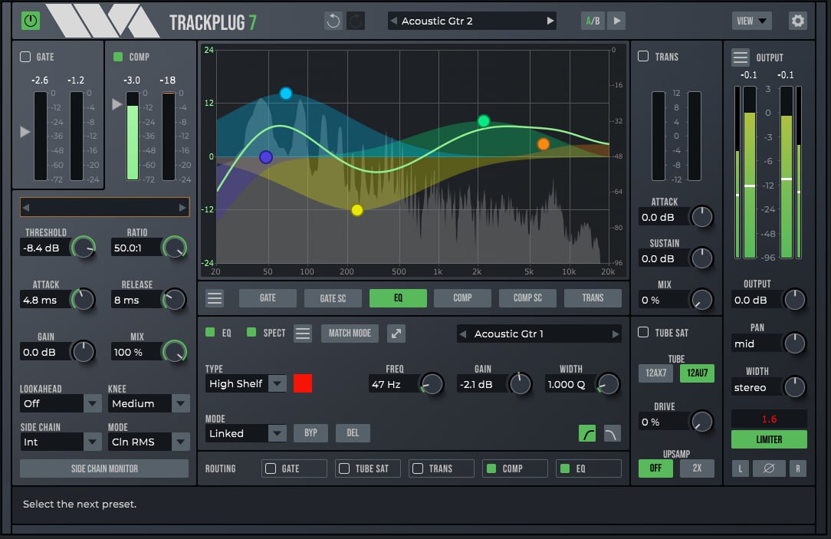831x539 pixels.
Task: Switch to the COMP SC tab
Action: click(528, 297)
